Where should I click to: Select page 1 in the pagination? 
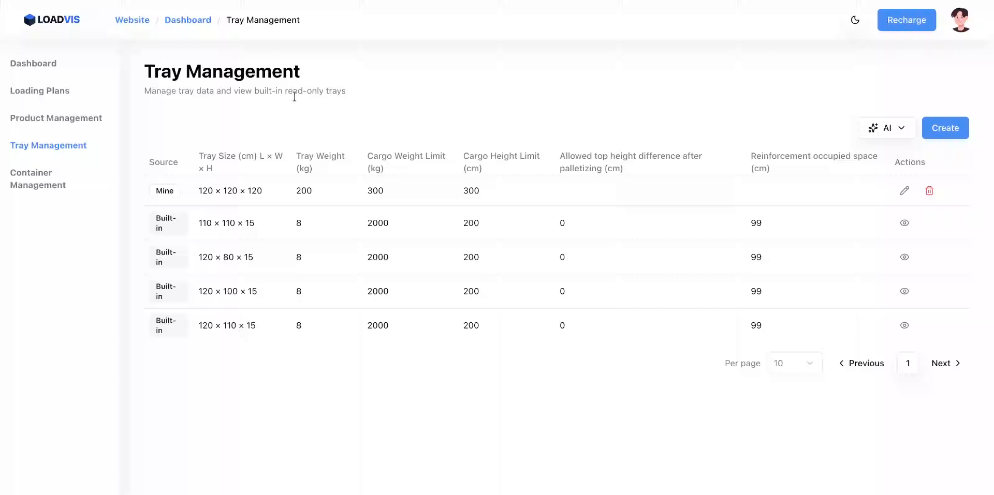pos(908,363)
